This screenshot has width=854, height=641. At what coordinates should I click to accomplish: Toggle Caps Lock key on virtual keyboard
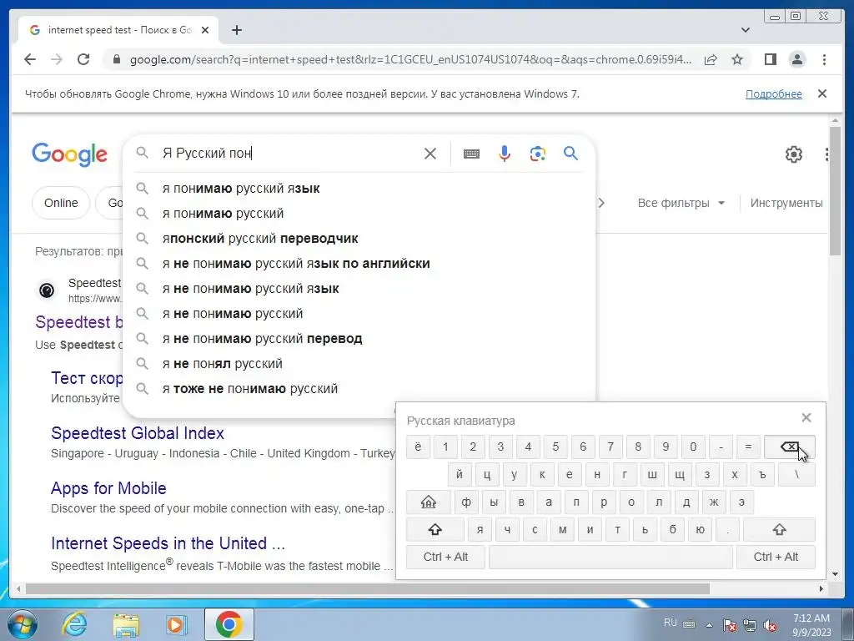[x=429, y=502]
